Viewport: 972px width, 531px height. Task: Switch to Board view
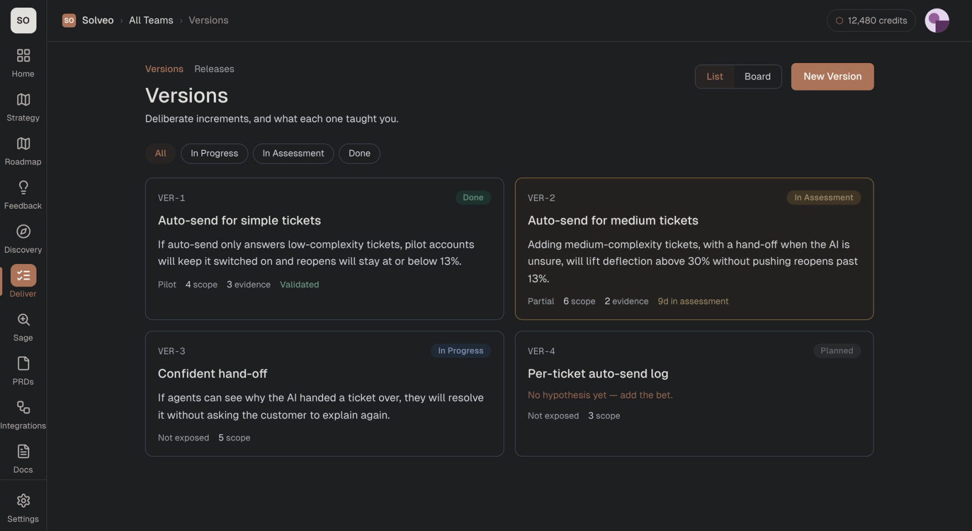[758, 76]
